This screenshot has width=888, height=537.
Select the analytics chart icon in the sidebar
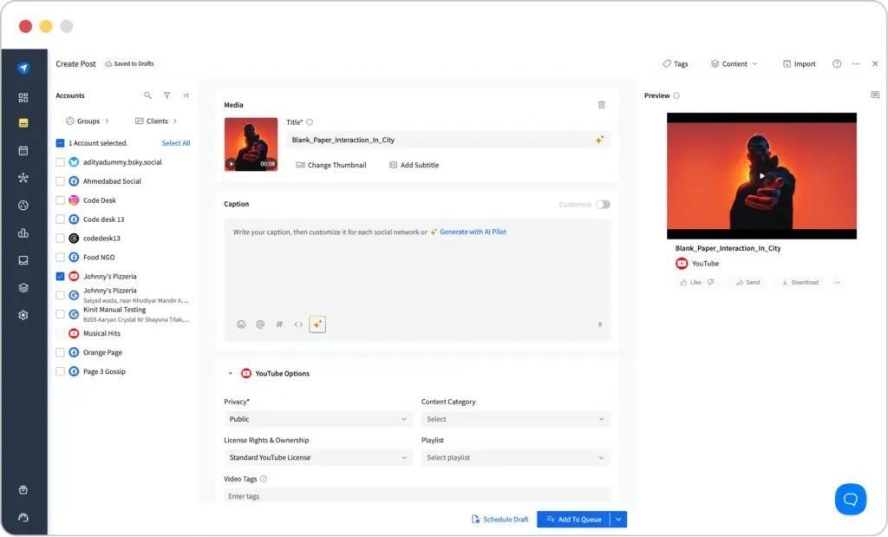23,232
